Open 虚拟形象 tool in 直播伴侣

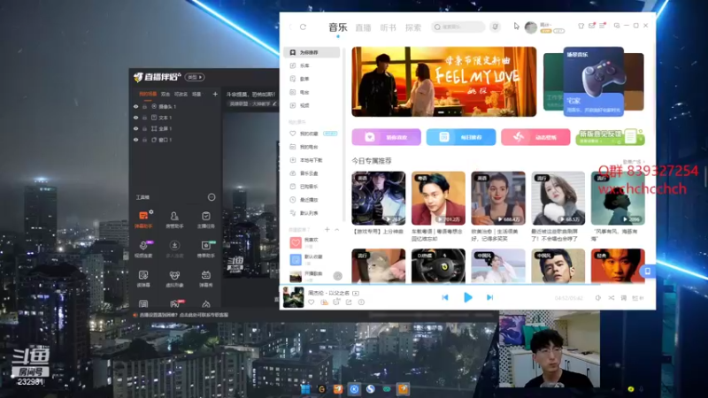point(174,279)
